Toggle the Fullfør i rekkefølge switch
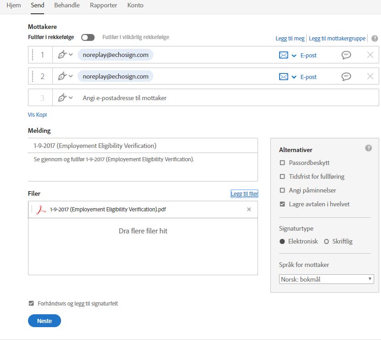 click(88, 38)
